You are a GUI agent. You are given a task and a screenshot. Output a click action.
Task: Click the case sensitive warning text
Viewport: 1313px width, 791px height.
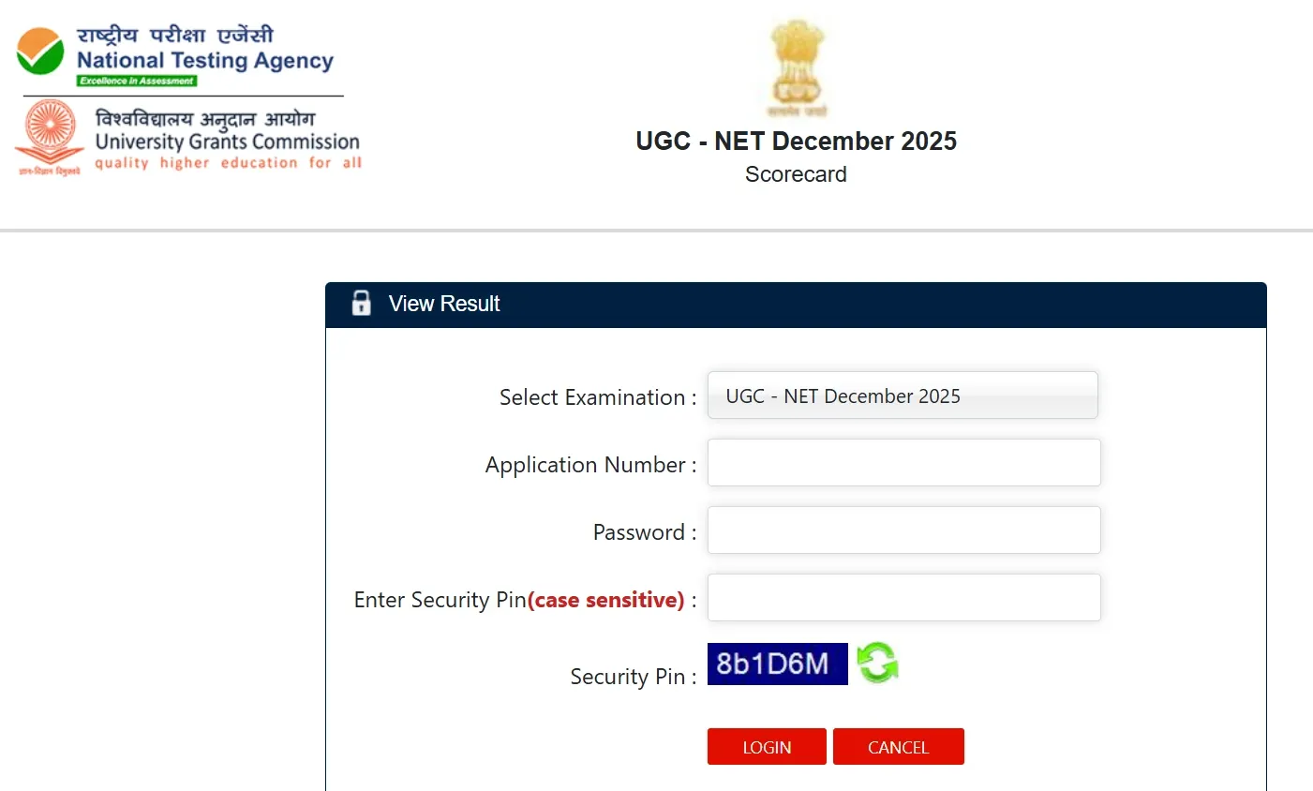[605, 600]
